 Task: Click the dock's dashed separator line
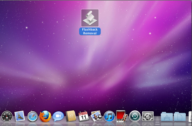[x=157, y=119]
